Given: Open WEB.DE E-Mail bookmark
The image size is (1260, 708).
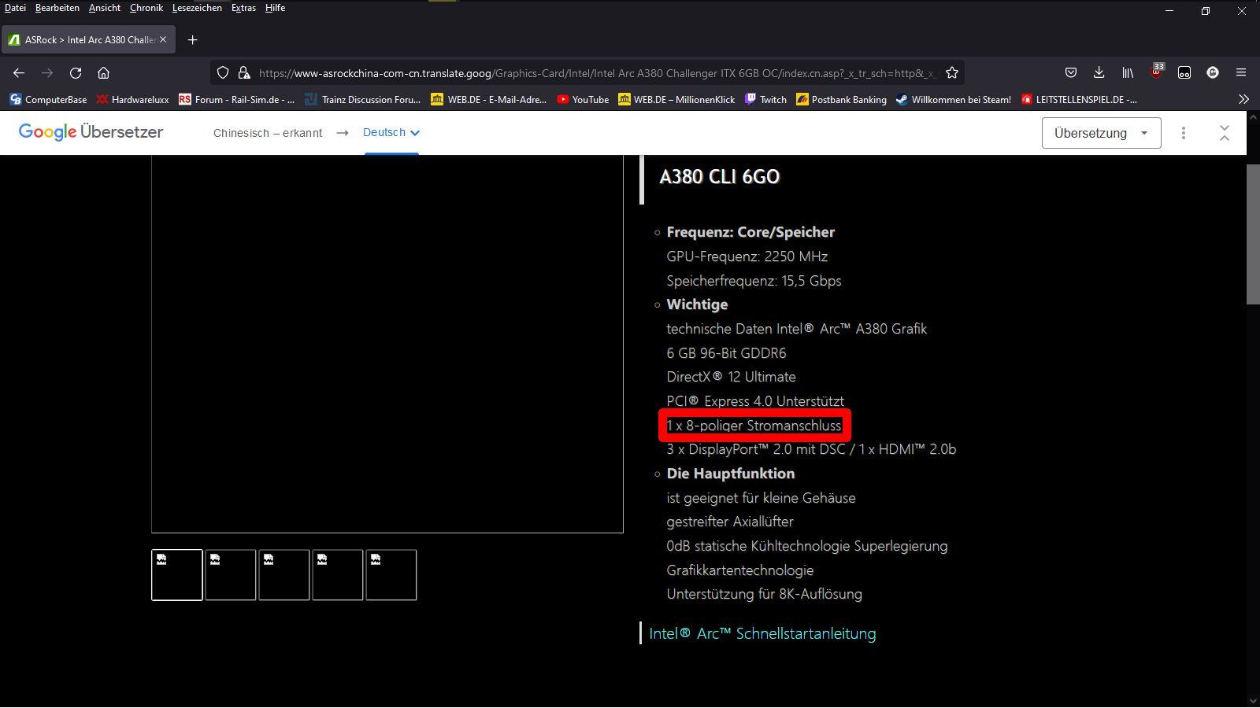Looking at the screenshot, I should 489,99.
